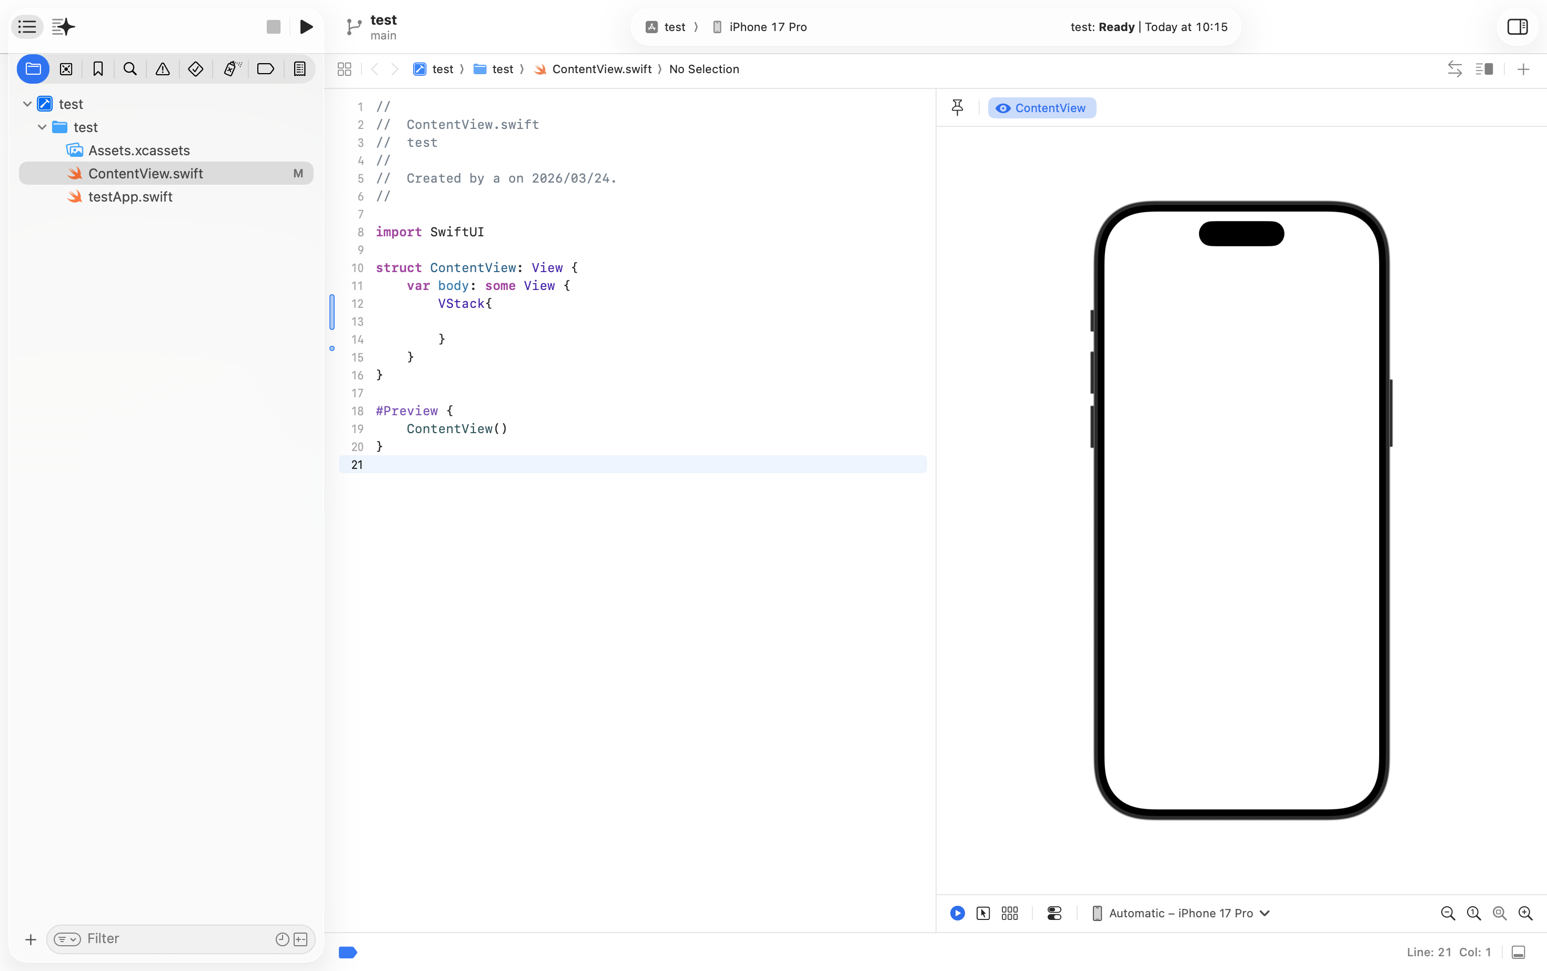The height and width of the screenshot is (971, 1547).
Task: Open the Bookmark navigator
Action: [x=97, y=69]
